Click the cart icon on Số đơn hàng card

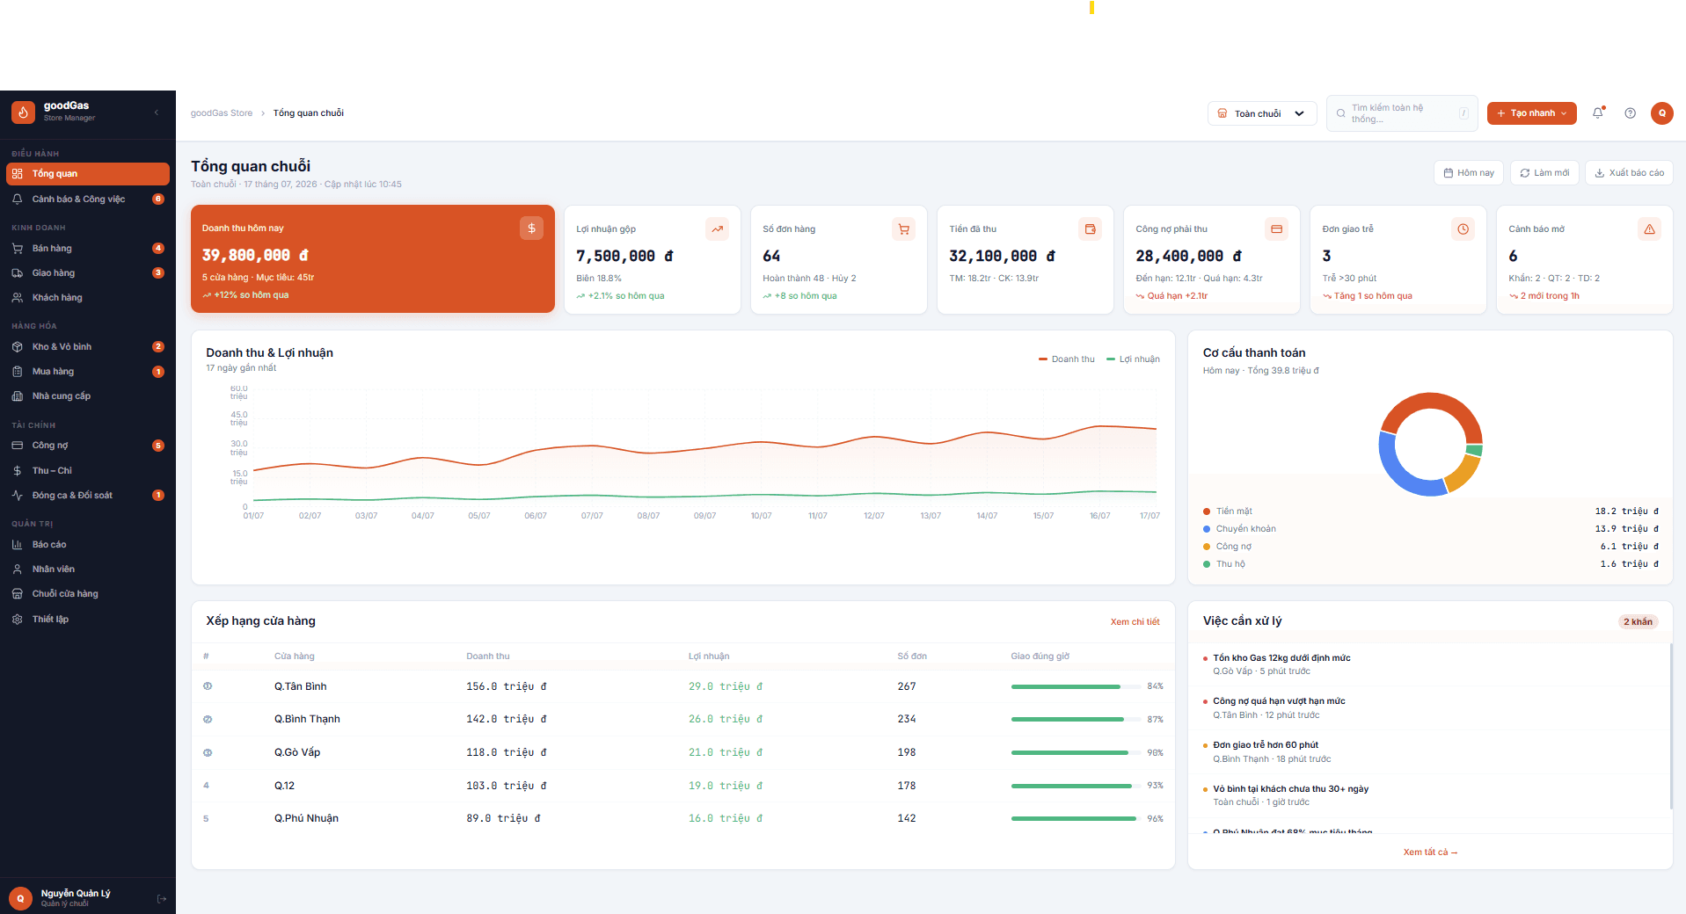point(903,229)
